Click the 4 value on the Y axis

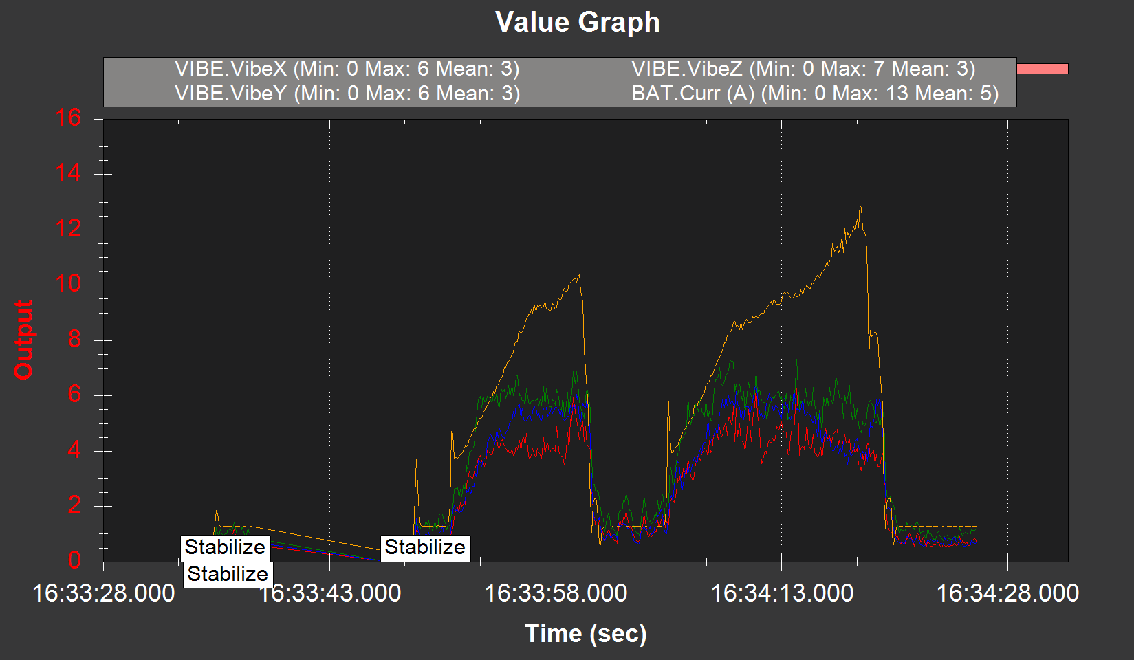point(75,450)
